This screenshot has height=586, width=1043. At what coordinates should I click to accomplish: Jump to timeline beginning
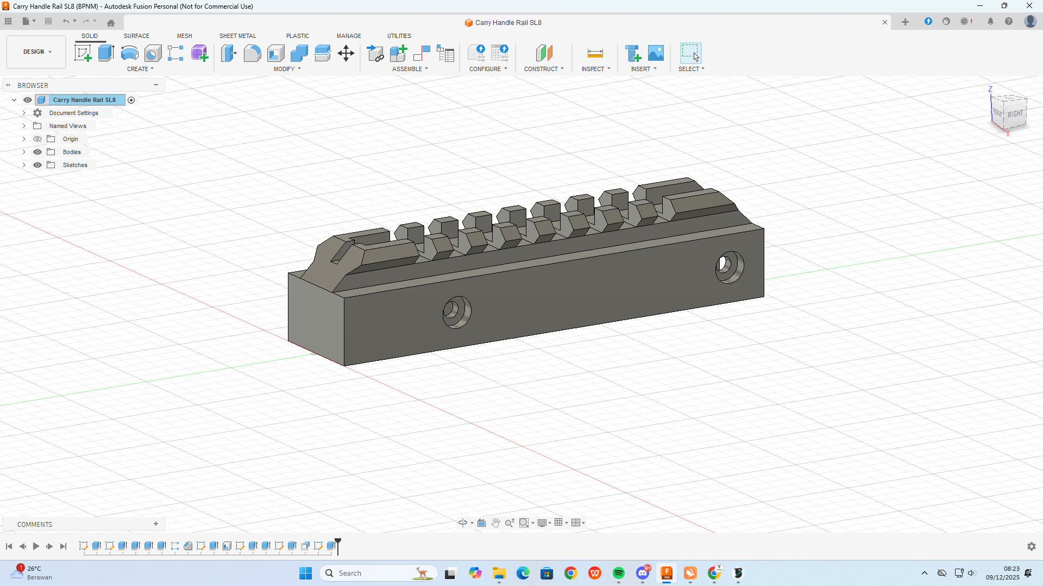click(9, 546)
